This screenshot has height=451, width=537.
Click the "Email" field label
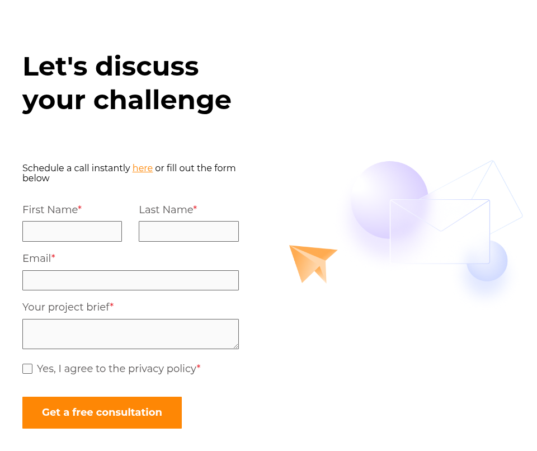(36, 259)
